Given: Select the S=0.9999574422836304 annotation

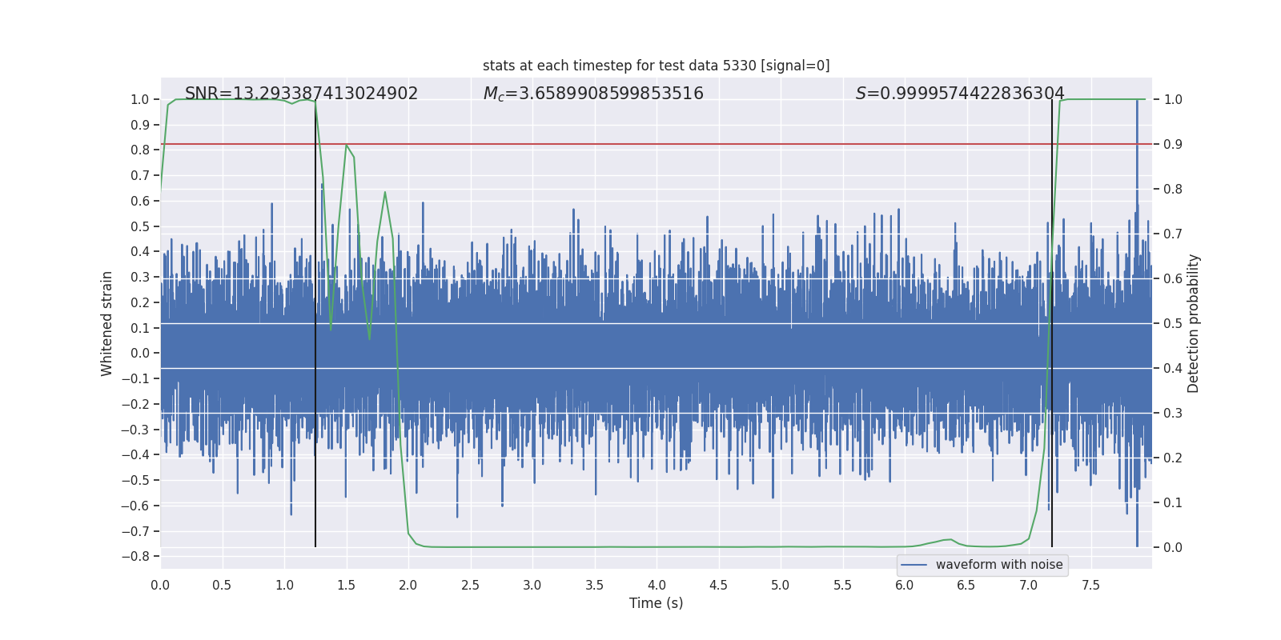Looking at the screenshot, I should pyautogui.click(x=960, y=94).
